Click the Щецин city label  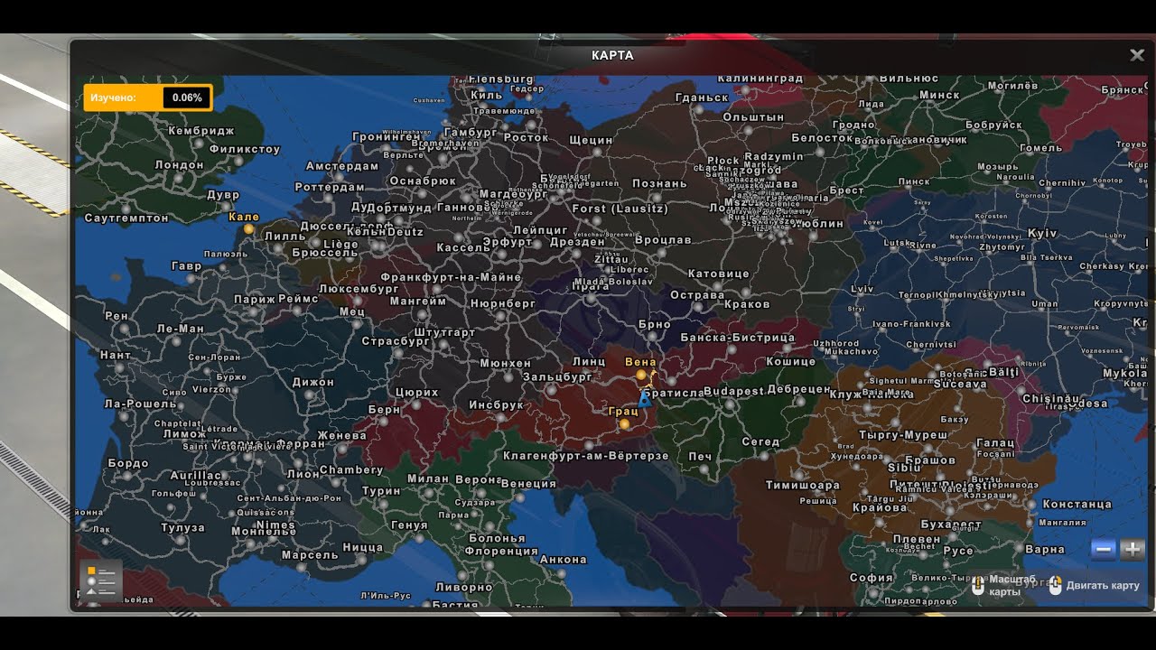[x=591, y=141]
